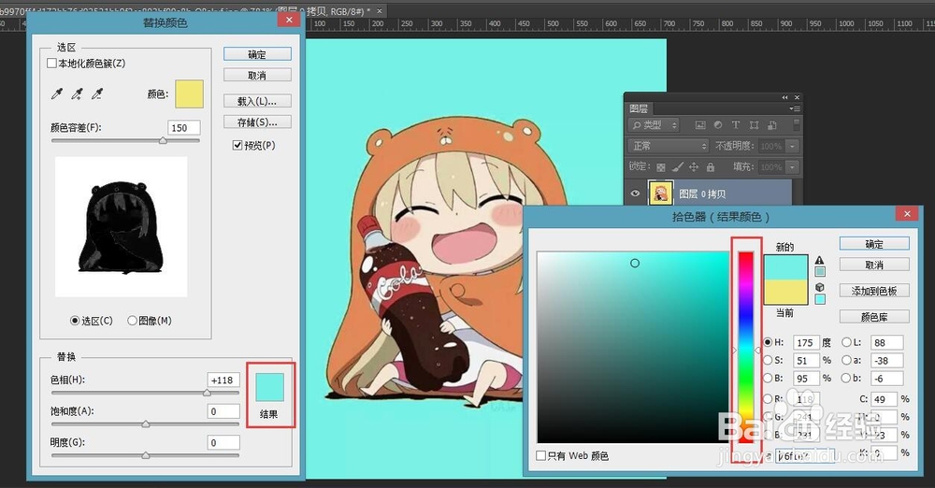This screenshot has height=488, width=935.
Task: Open the blend mode 正常 dropdown
Action: [668, 146]
